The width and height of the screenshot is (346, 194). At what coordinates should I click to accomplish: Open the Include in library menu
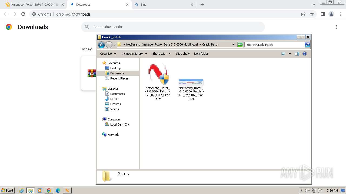point(134,54)
